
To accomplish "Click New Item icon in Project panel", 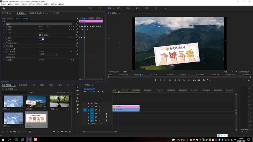I will coord(66,132).
